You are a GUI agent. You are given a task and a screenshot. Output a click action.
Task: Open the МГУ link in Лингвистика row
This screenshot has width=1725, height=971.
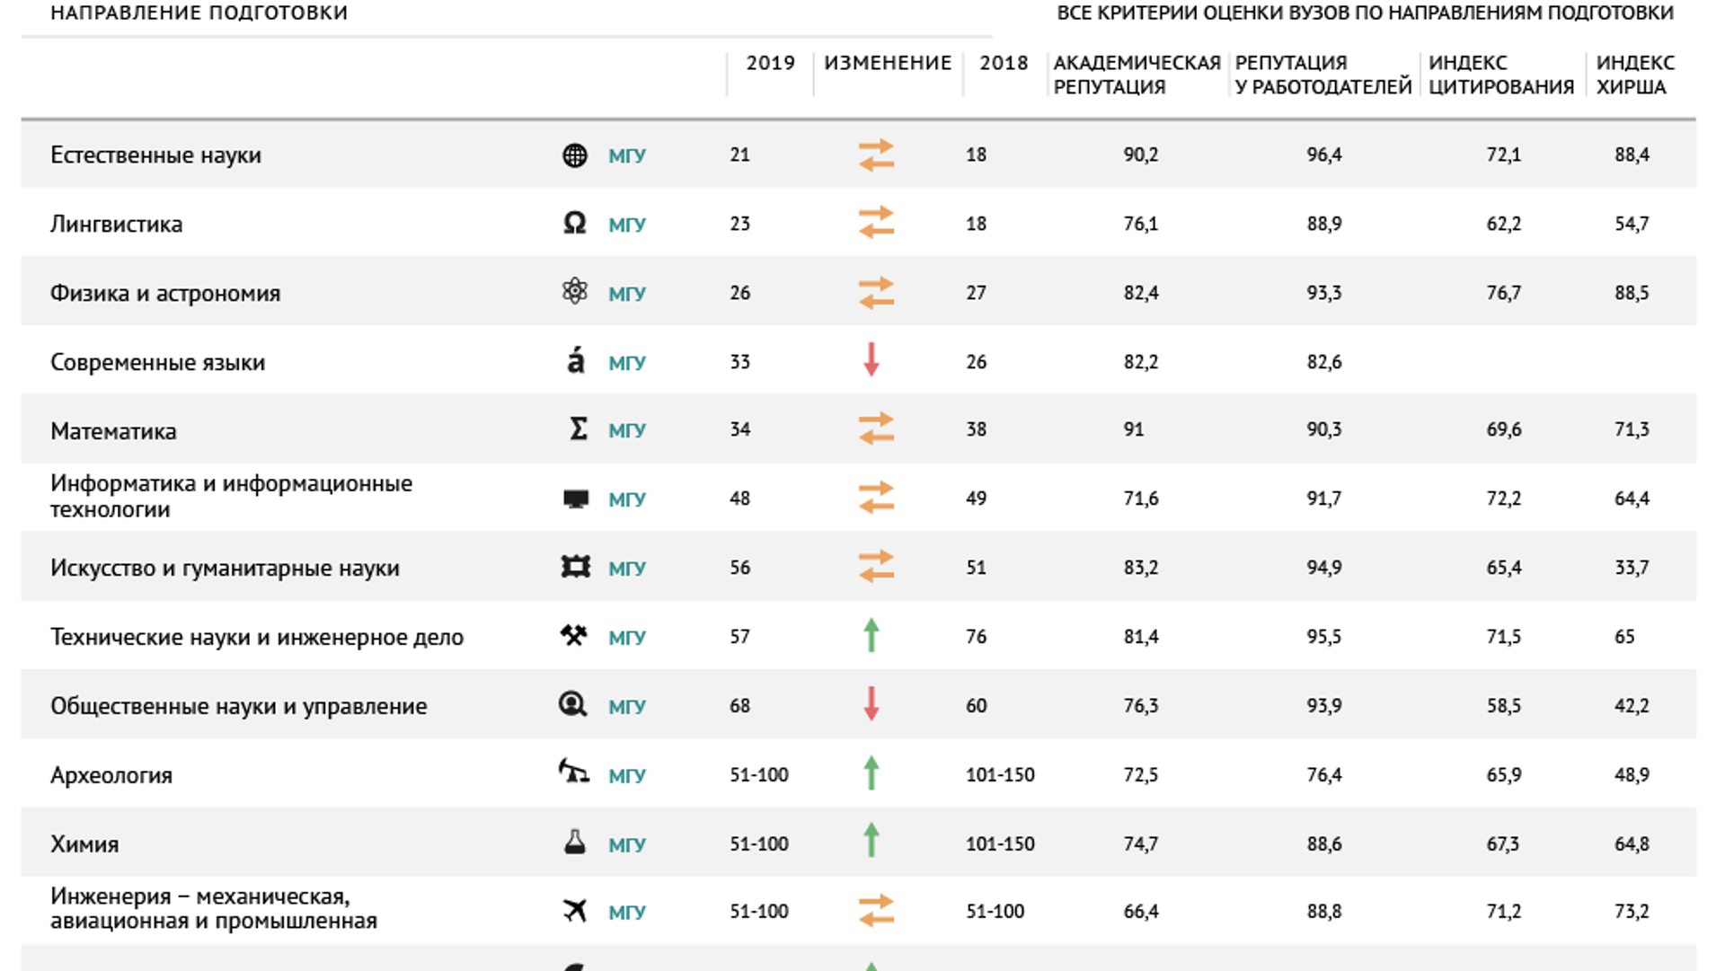coord(627,225)
